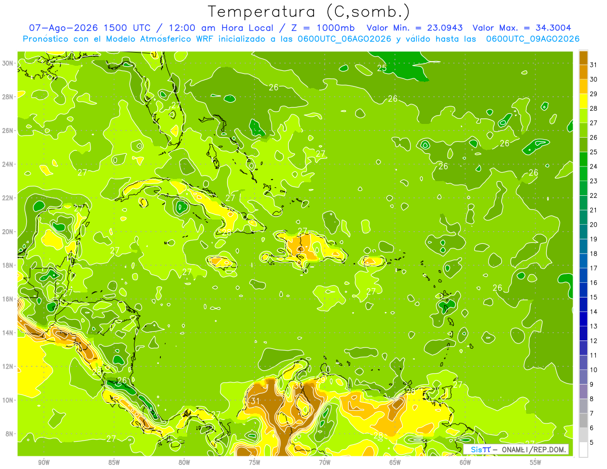Click the legend value "31" beside color bar
The width and height of the screenshot is (607, 469).
(x=594, y=65)
